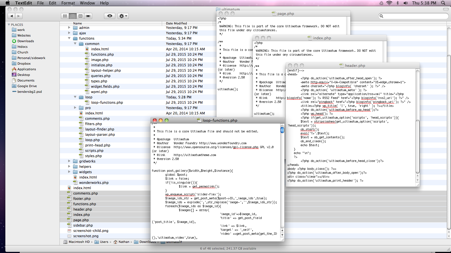This screenshot has width=451, height=253.
Task: Collapse the functions folder
Action: pyautogui.click(x=69, y=38)
